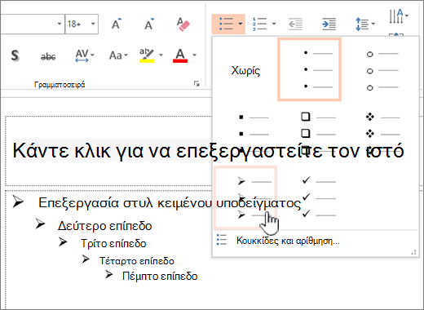424x310 pixels.
Task: Click the Text Direction icon
Action: point(396,16)
